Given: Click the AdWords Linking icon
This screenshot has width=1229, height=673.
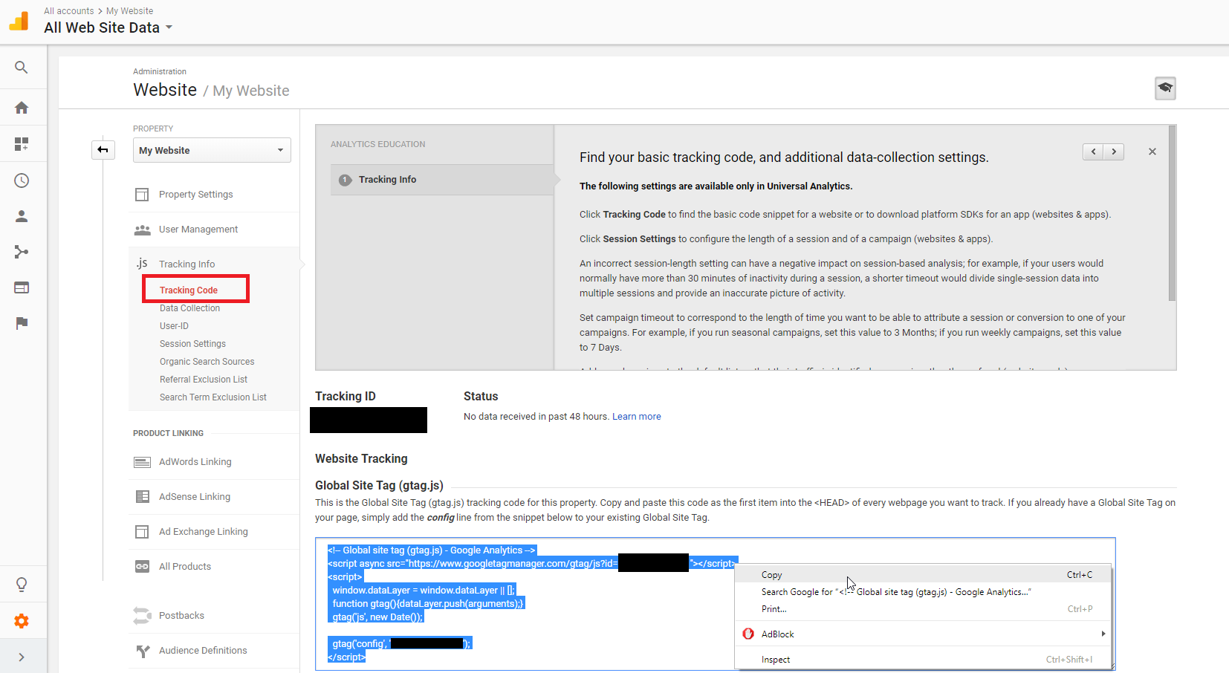Looking at the screenshot, I should 142,462.
